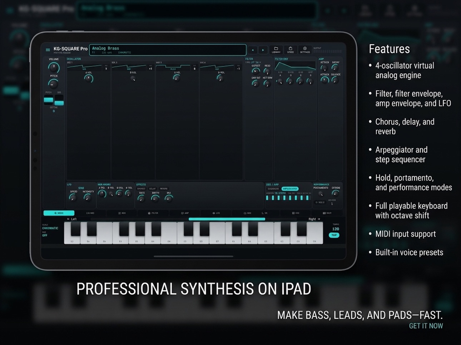The width and height of the screenshot is (461, 345).
Task: Click the Pitch bend slider
Action: (x=48, y=100)
